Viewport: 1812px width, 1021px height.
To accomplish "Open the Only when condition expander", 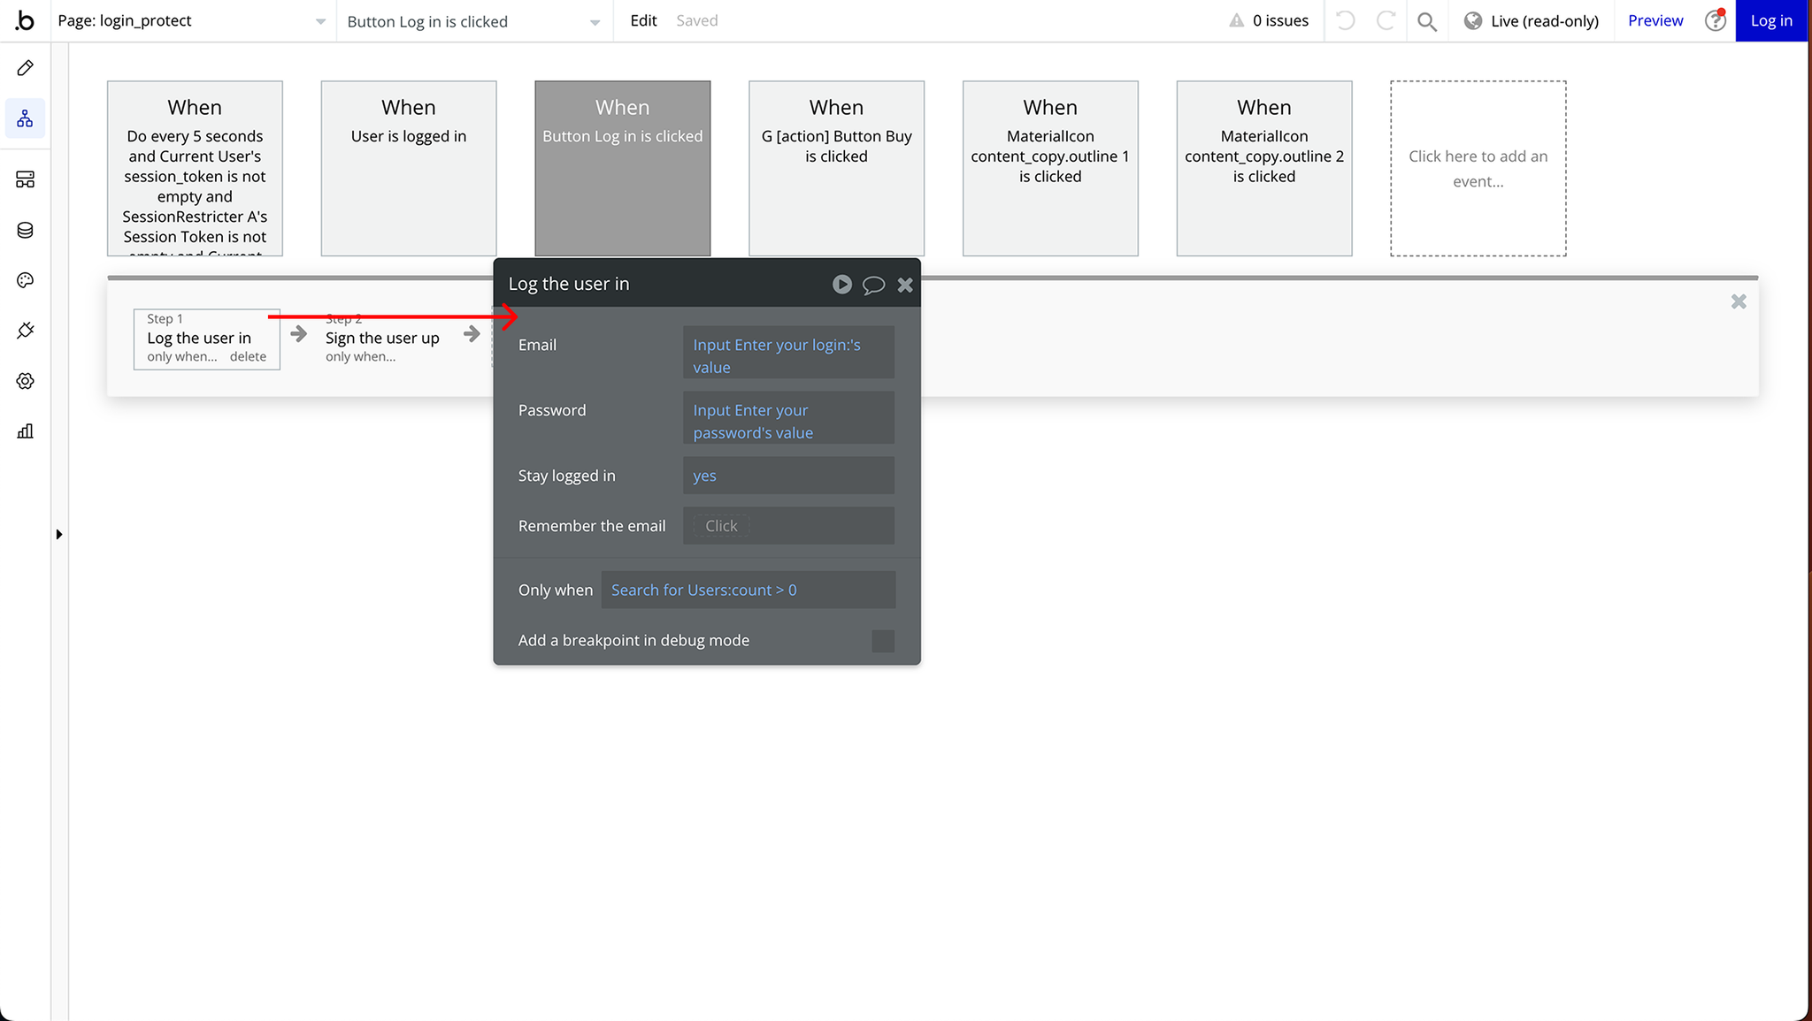I will tap(748, 590).
